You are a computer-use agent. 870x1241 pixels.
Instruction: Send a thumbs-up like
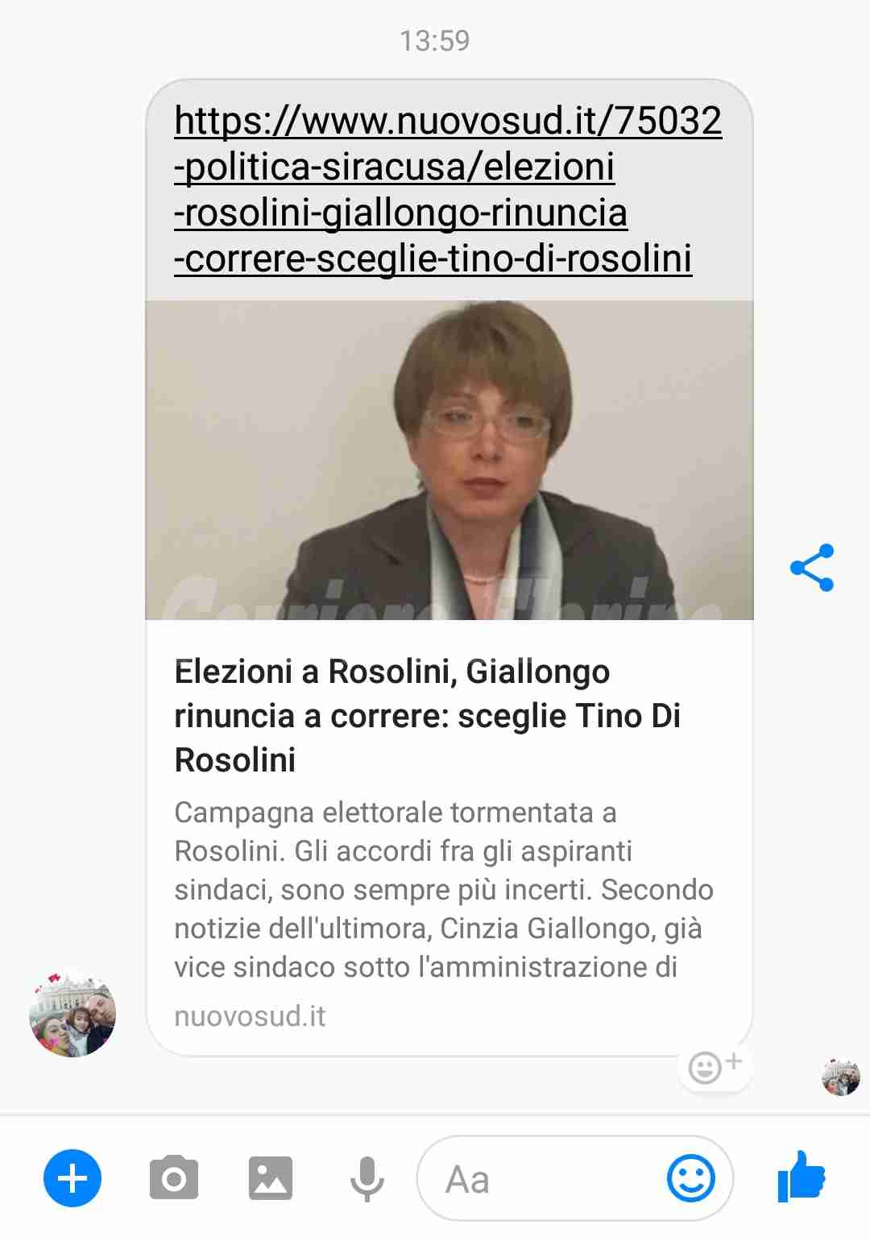[802, 1177]
